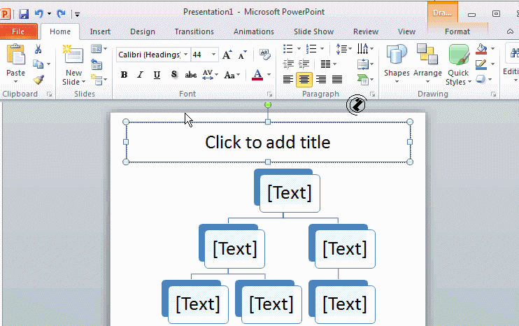Viewport: 519px width, 326px height.
Task: Switch to the Design tab
Action: coord(143,31)
